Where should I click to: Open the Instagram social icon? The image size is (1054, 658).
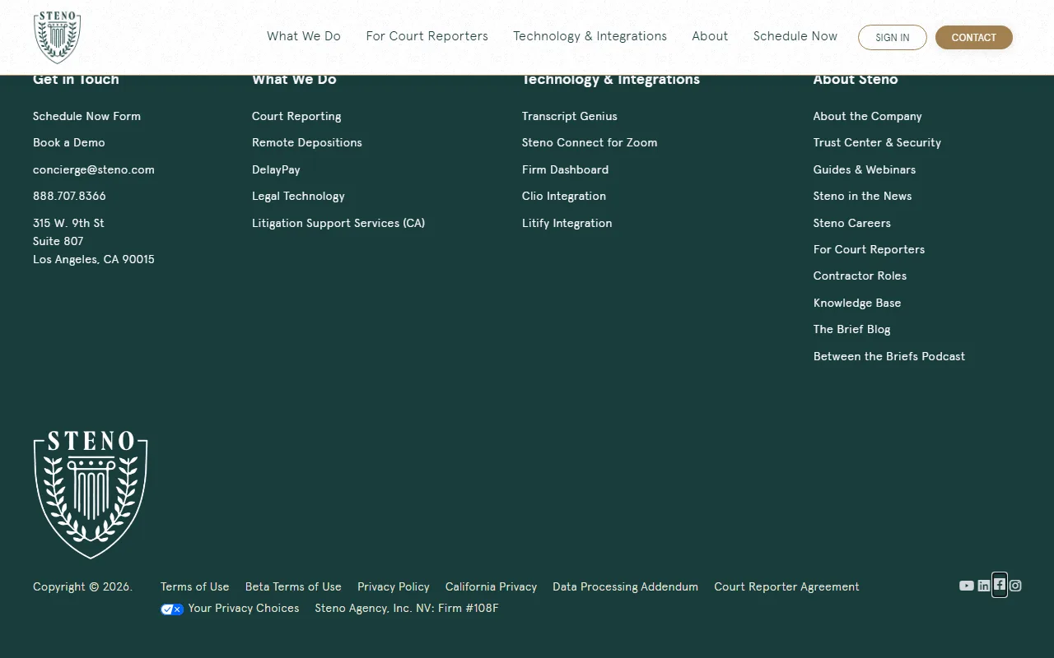1015,586
